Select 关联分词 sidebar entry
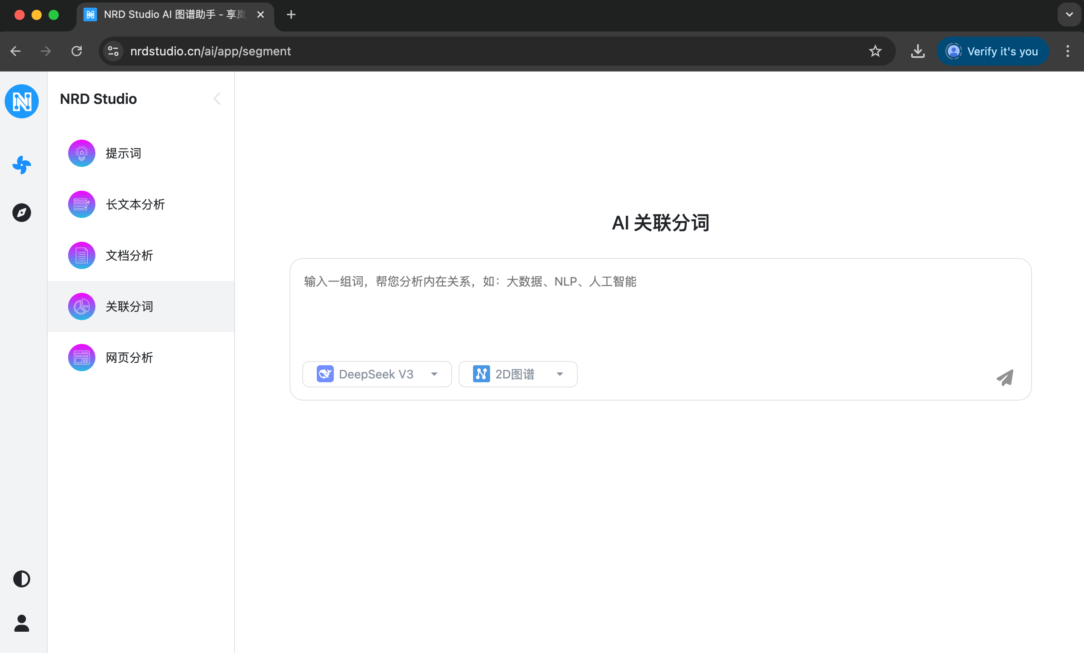Screen dimensions: 1084x653 pyautogui.click(x=129, y=306)
